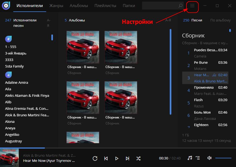Select artist '5sta Family'

coord(14,66)
